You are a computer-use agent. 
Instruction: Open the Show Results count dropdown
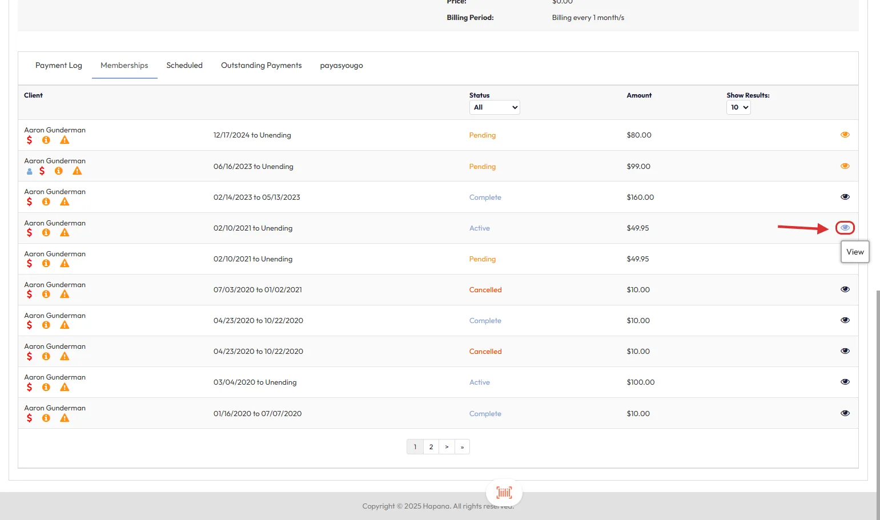click(x=738, y=107)
